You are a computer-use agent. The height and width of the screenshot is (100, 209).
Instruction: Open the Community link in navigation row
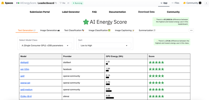[x=173, y=12]
